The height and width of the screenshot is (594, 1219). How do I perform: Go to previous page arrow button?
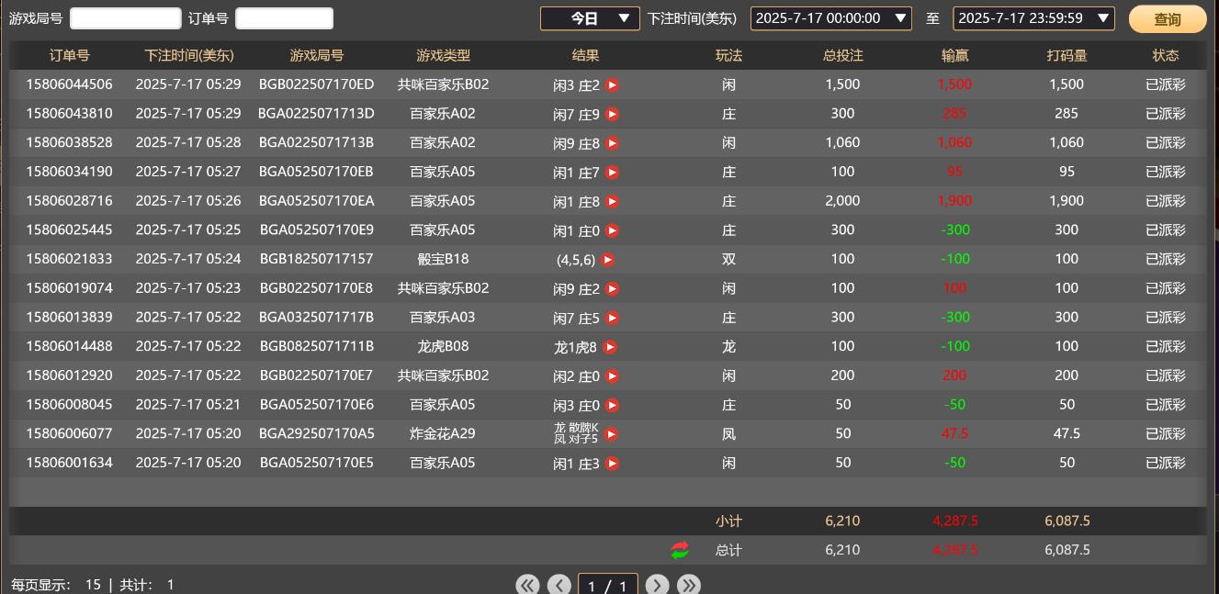(559, 585)
